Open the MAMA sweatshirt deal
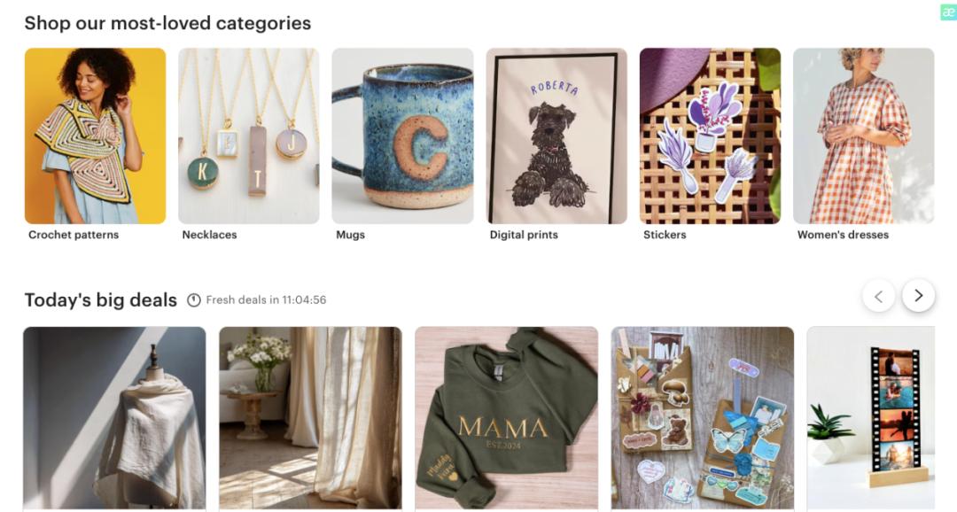This screenshot has width=957, height=512. tap(507, 419)
